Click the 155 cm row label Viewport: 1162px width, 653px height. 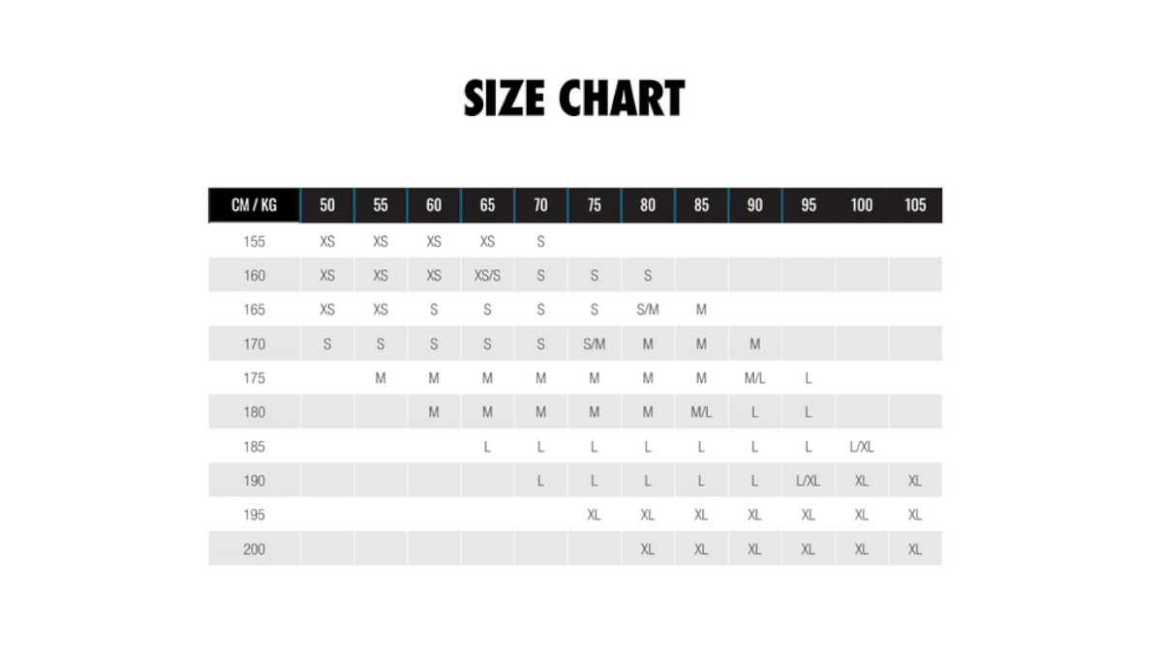[x=255, y=242]
